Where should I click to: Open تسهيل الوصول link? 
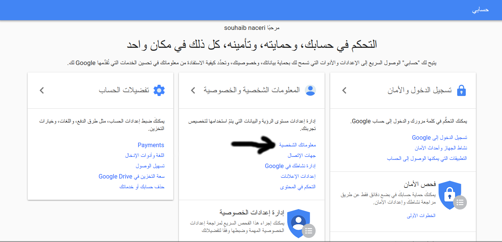[150, 166]
